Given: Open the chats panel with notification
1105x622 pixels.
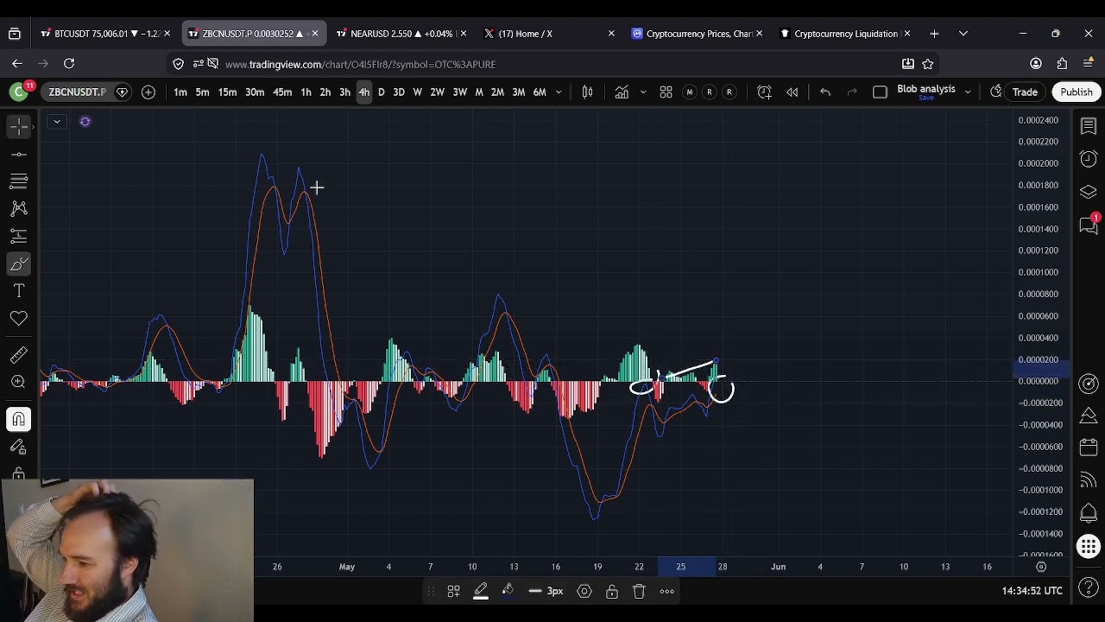Looking at the screenshot, I should (x=1088, y=225).
